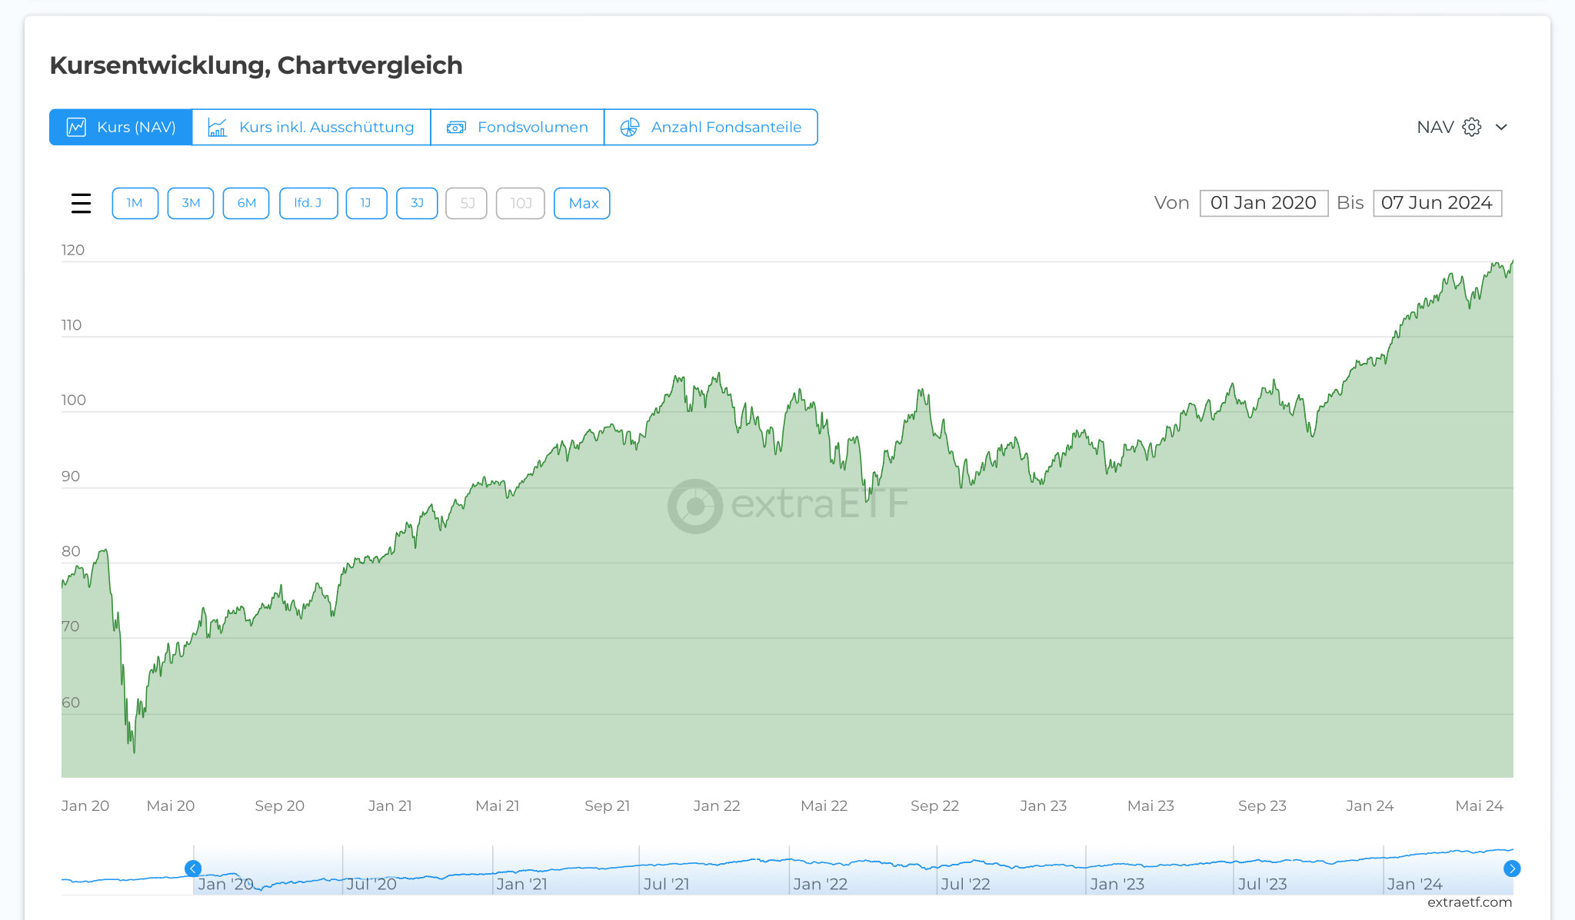Click the NAV settings gear icon
The image size is (1575, 920).
click(1471, 127)
